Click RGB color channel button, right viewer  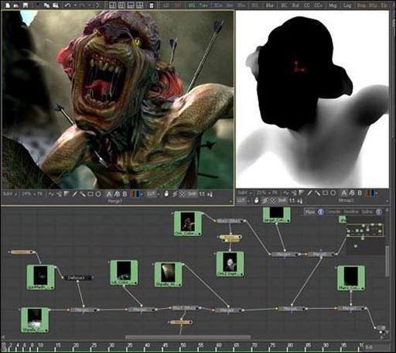point(370,193)
